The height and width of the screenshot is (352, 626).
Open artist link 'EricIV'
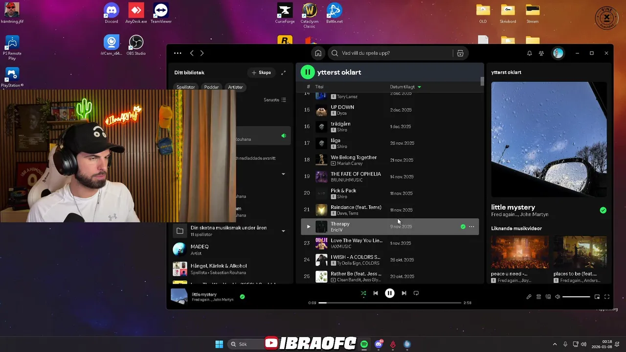(x=336, y=230)
